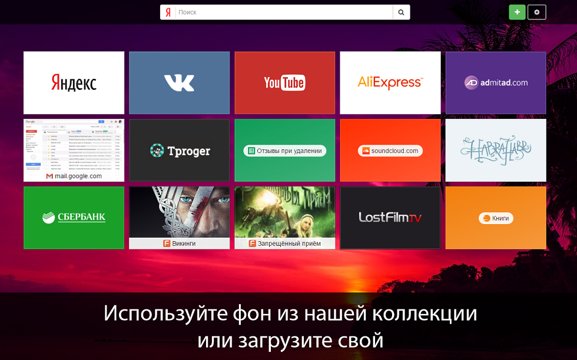Select the AliExpress shortcut
The height and width of the screenshot is (360, 577).
[390, 82]
